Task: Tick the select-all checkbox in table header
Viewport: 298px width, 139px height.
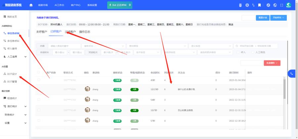Action: [x=38, y=72]
